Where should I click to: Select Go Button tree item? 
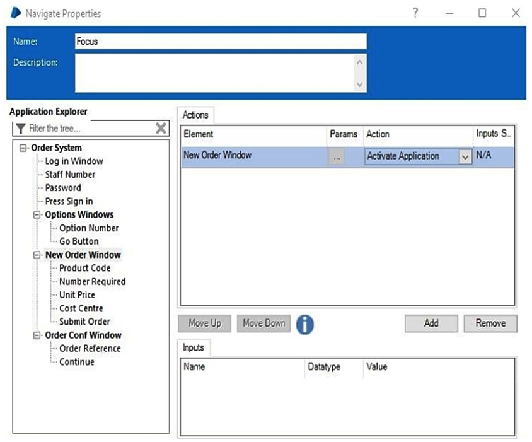click(x=79, y=241)
